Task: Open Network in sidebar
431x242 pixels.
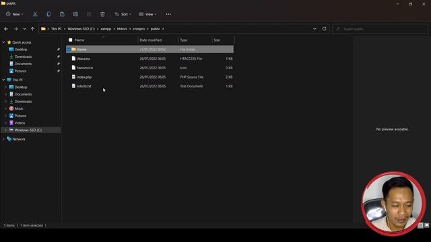Action: tap(19, 139)
